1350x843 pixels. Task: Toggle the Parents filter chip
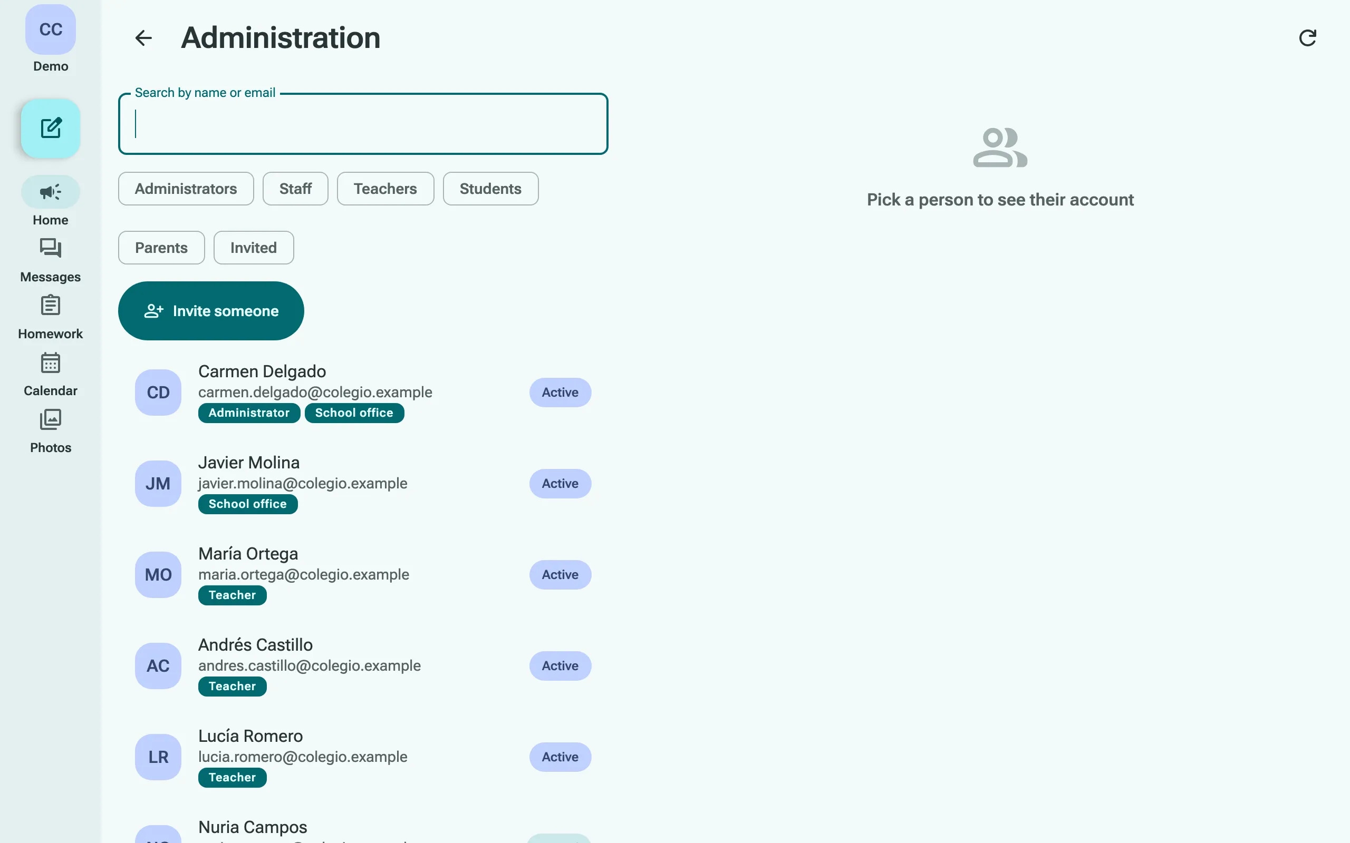(161, 248)
